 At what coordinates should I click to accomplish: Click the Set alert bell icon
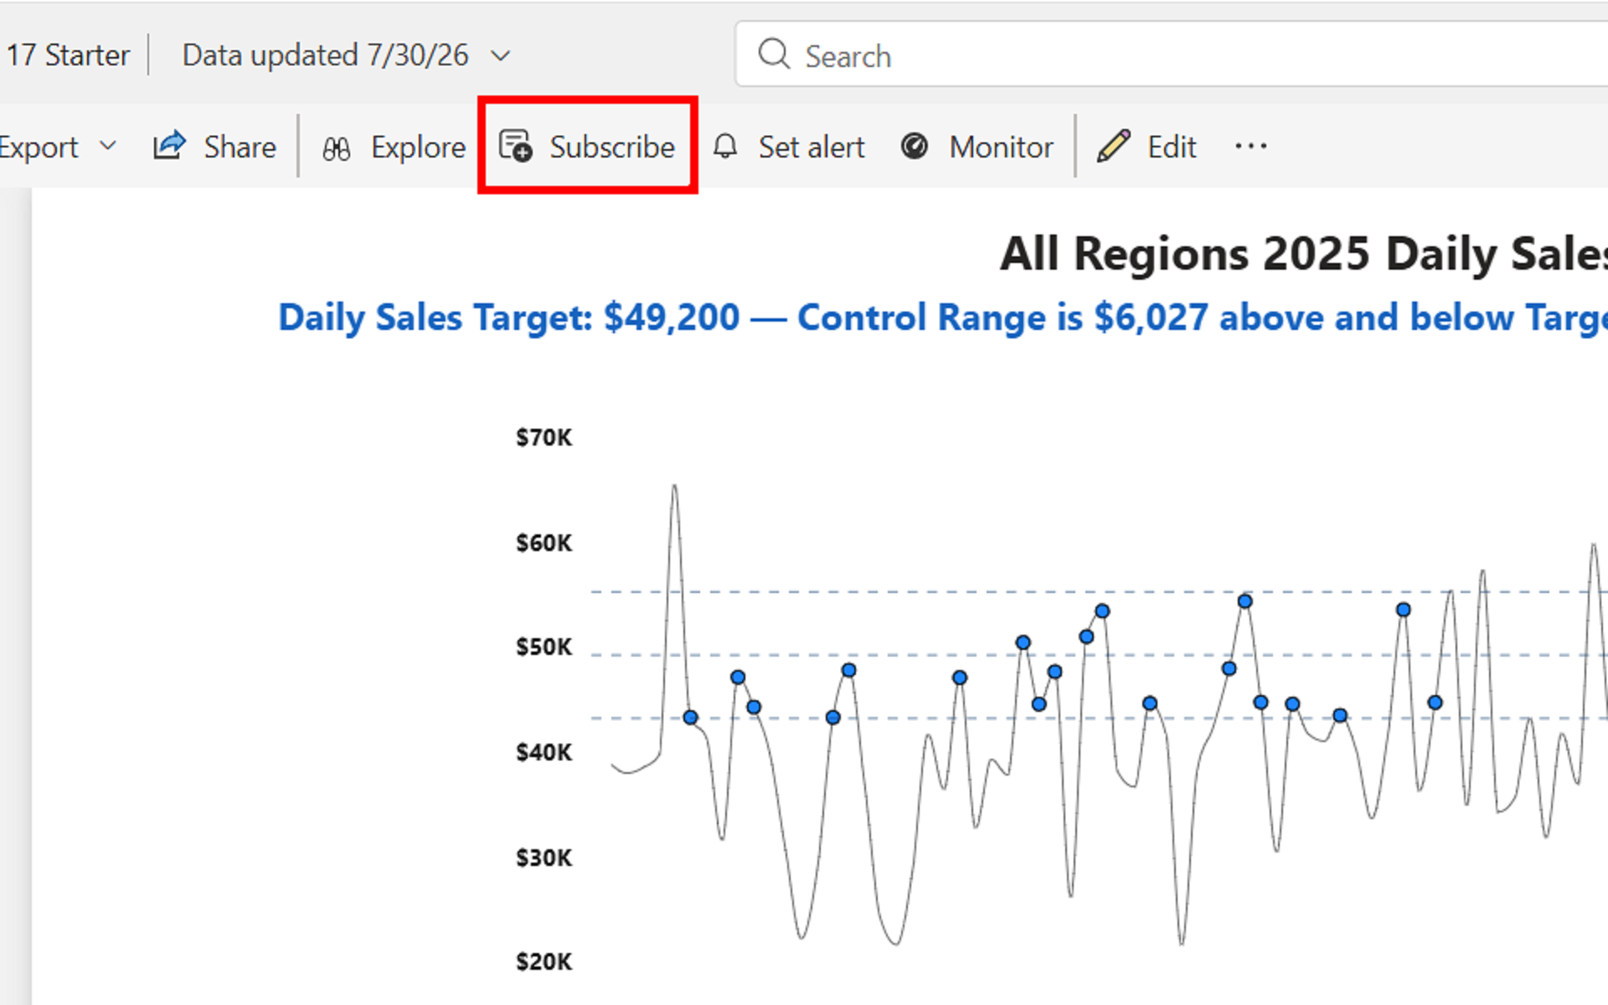[725, 147]
